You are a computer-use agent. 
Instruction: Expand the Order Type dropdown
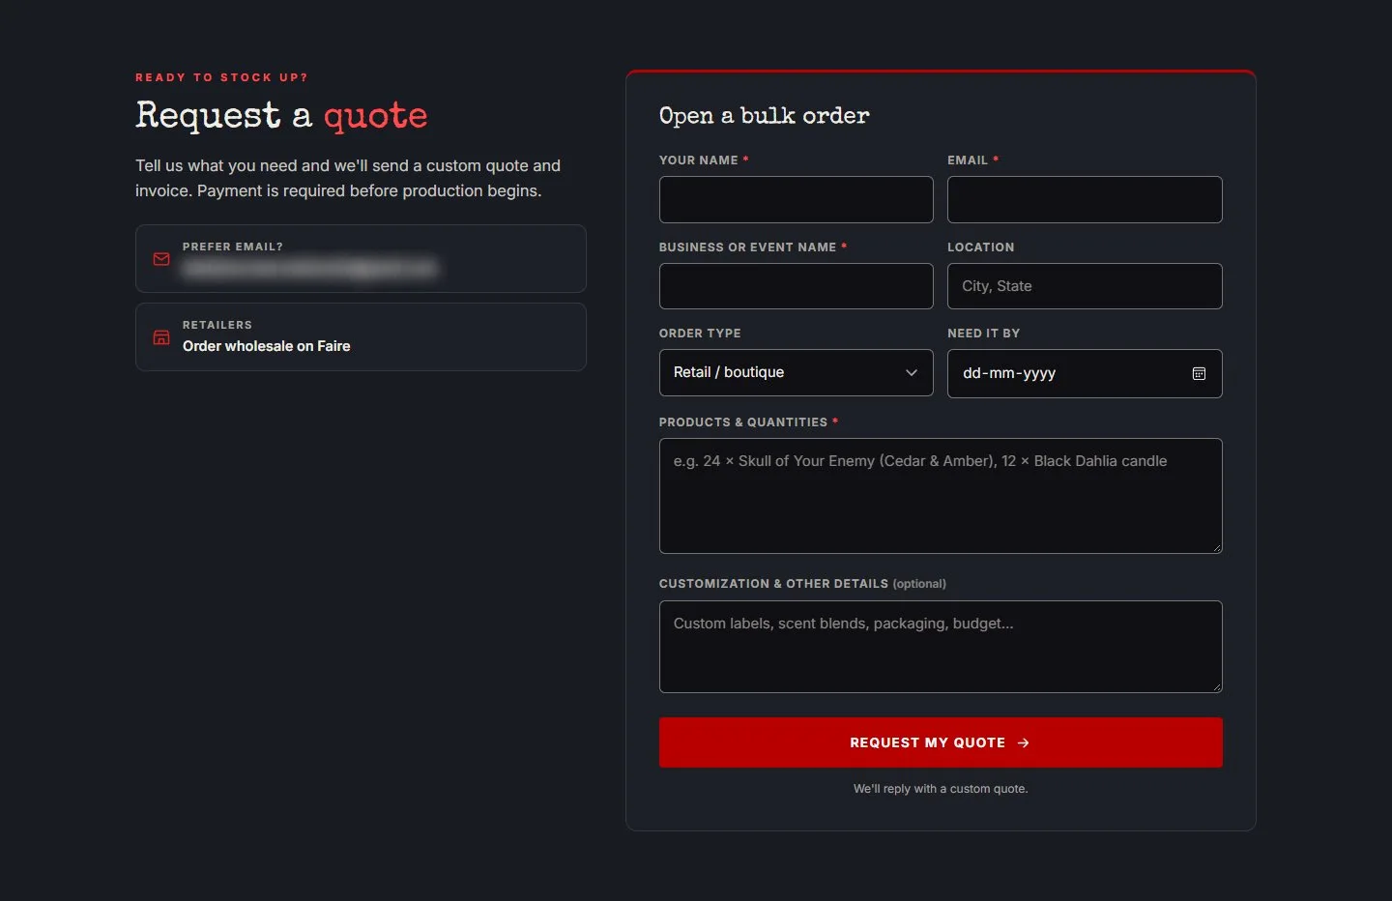pyautogui.click(x=797, y=372)
